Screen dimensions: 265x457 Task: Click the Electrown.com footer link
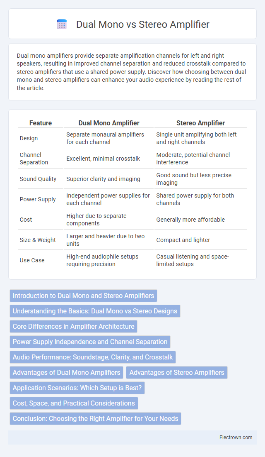point(236,437)
